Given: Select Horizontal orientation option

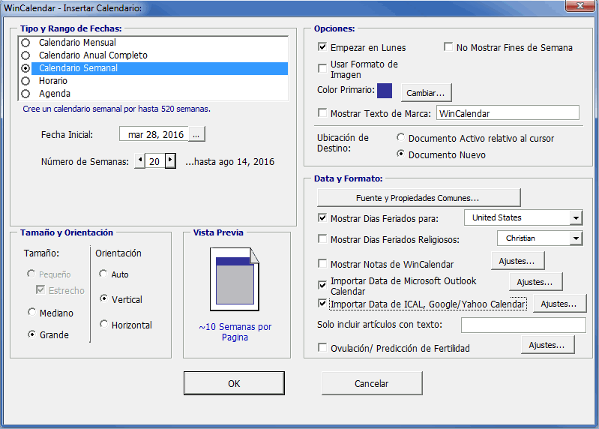Looking at the screenshot, I should click(103, 325).
